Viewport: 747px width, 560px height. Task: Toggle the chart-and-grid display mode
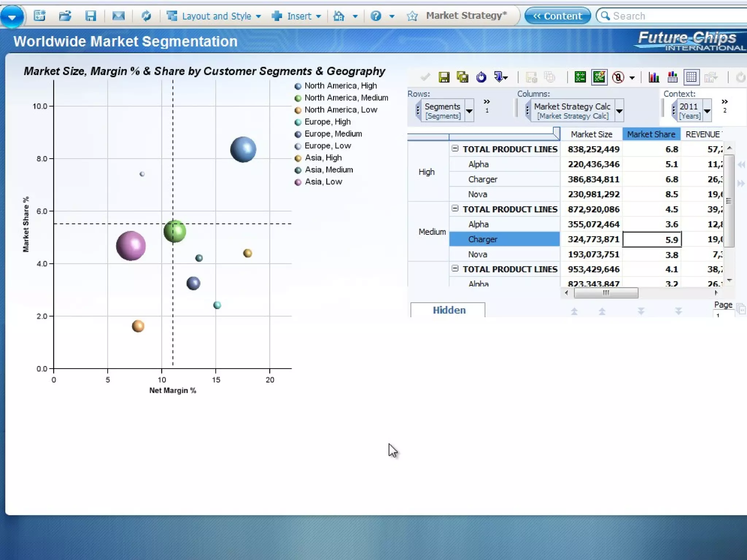pos(672,77)
